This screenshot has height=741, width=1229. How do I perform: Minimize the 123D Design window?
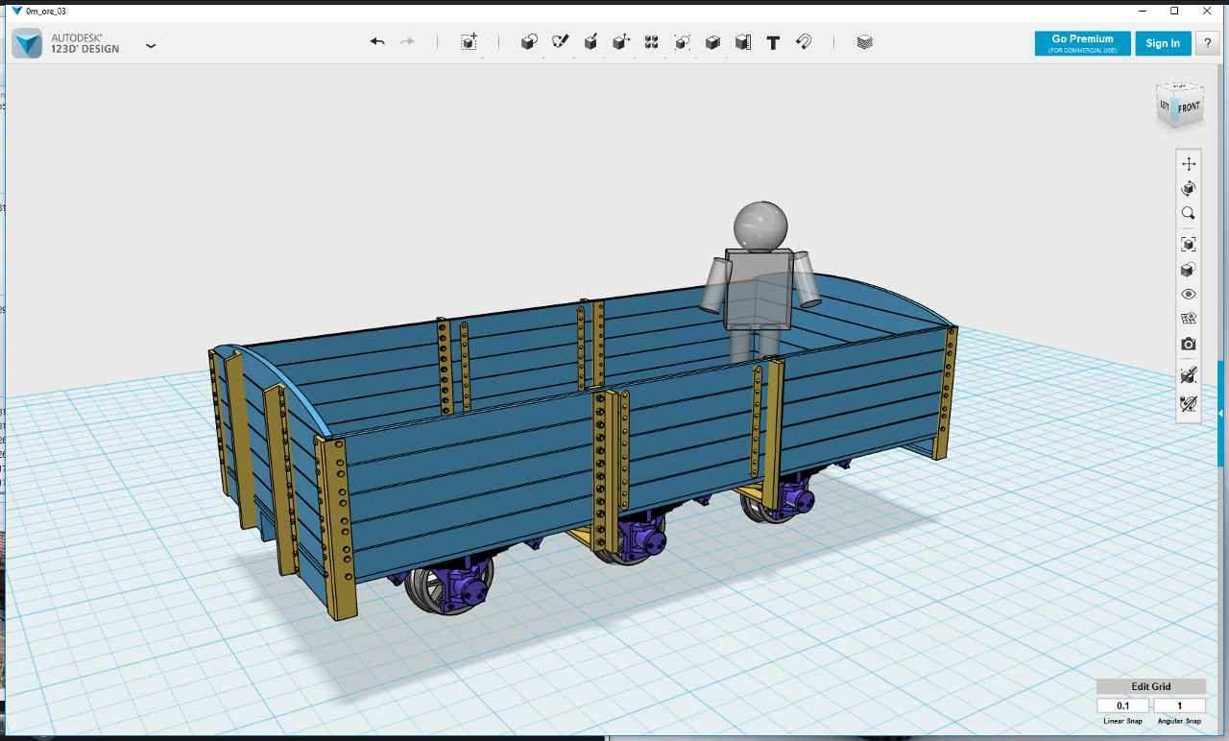click(x=1143, y=11)
